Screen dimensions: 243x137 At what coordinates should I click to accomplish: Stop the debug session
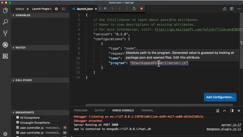142,8
